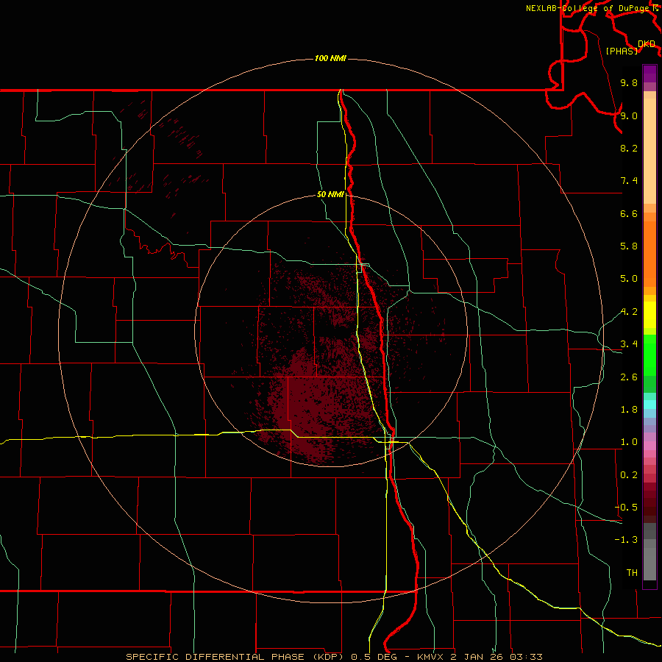Click the 3.4 value on the color scale
The height and width of the screenshot is (662, 662).
629,344
